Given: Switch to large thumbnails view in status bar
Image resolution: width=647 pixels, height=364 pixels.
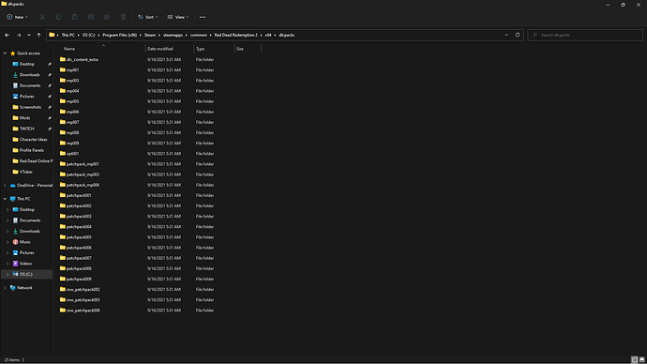Looking at the screenshot, I should pos(641,360).
